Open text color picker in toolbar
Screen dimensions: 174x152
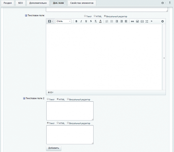point(100,22)
